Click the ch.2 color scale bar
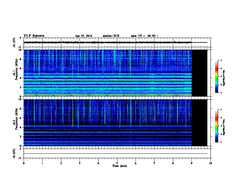This screenshot has width=237, height=183. (x=216, y=126)
